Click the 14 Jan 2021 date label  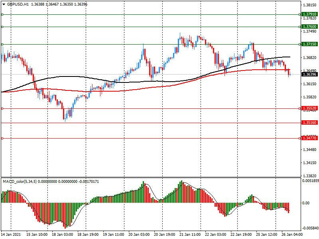[11, 234]
